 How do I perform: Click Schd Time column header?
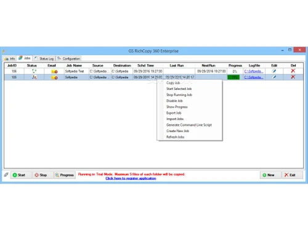(145, 65)
